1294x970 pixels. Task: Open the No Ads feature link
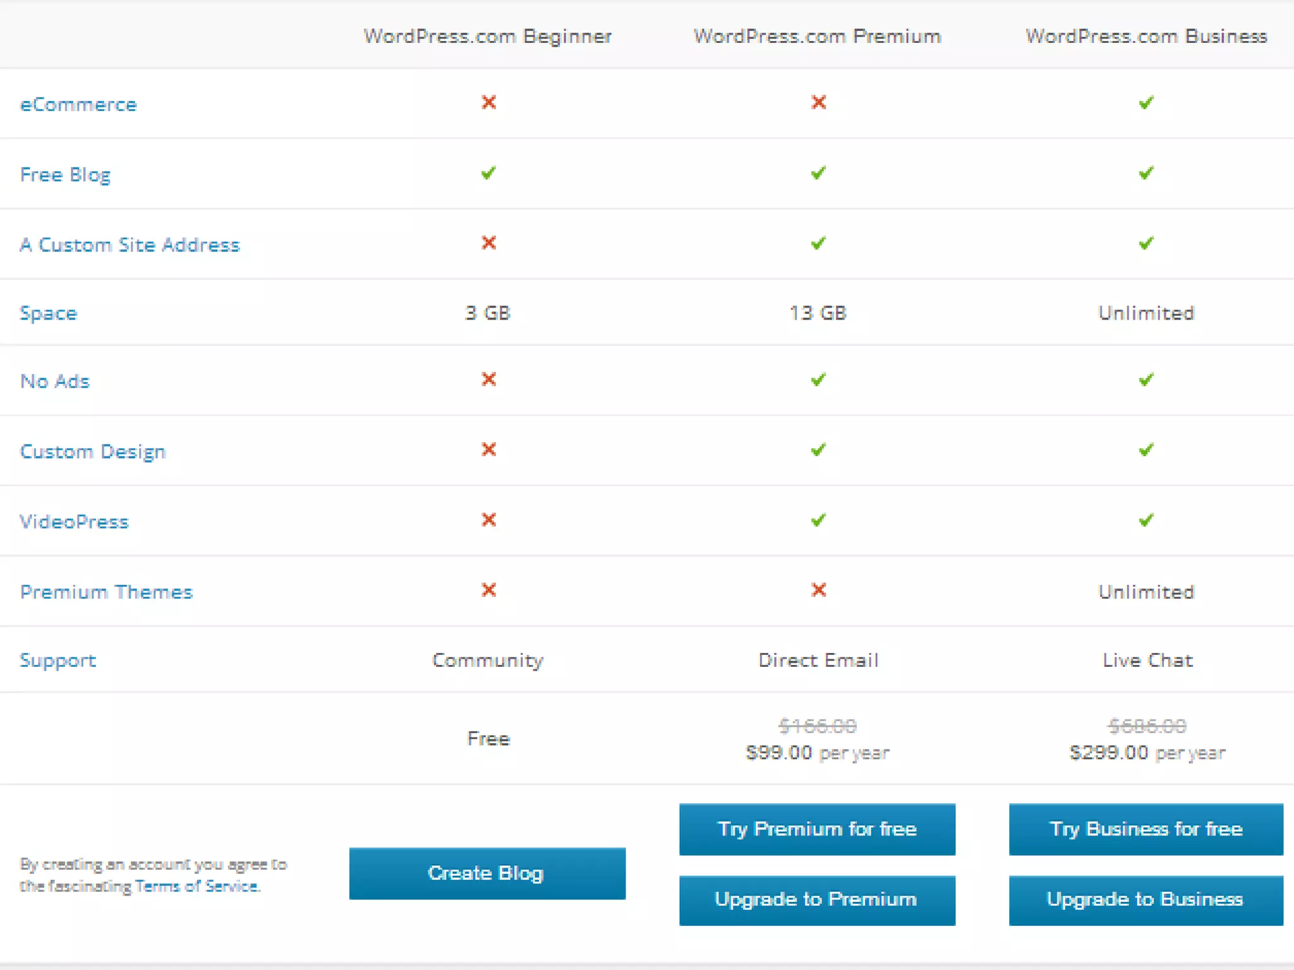(x=55, y=381)
